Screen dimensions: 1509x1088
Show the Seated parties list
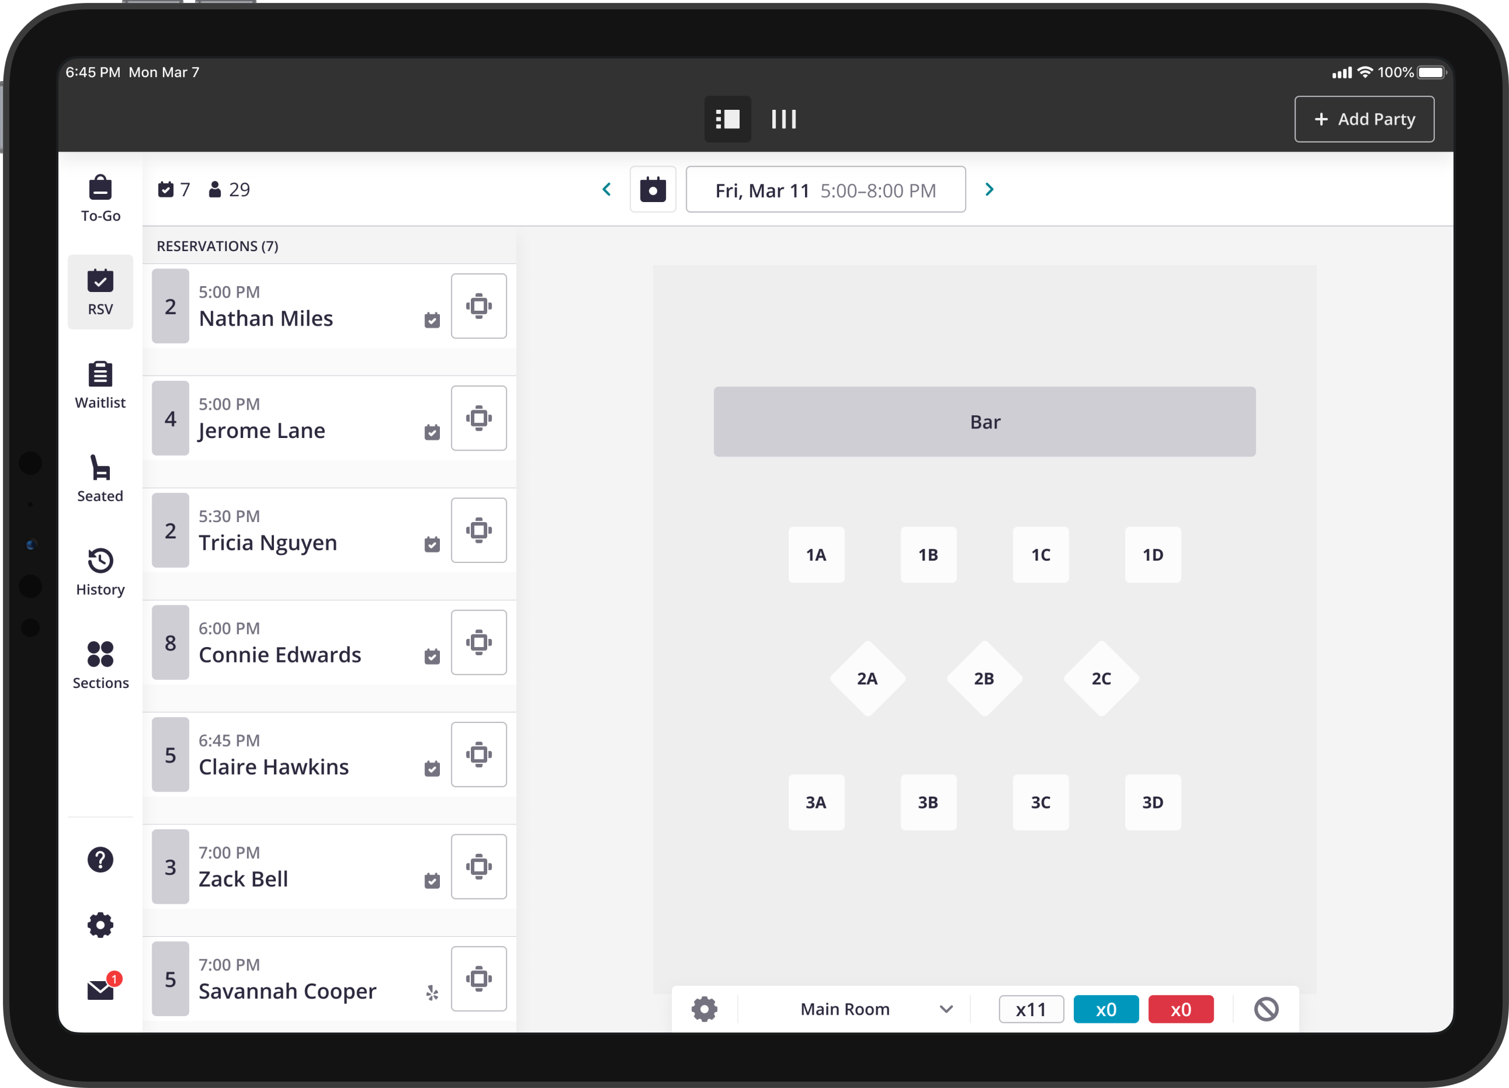click(x=100, y=478)
